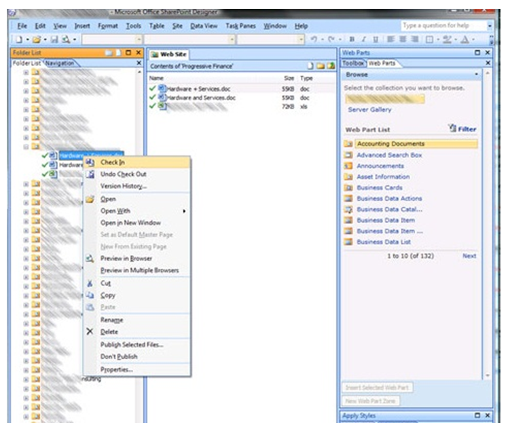Sort contents by the Size column header
Image resolution: width=510 pixels, height=429 pixels.
point(289,78)
